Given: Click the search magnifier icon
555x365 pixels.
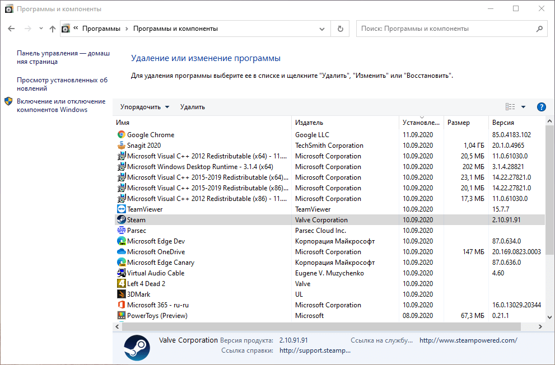Looking at the screenshot, I should tap(539, 29).
